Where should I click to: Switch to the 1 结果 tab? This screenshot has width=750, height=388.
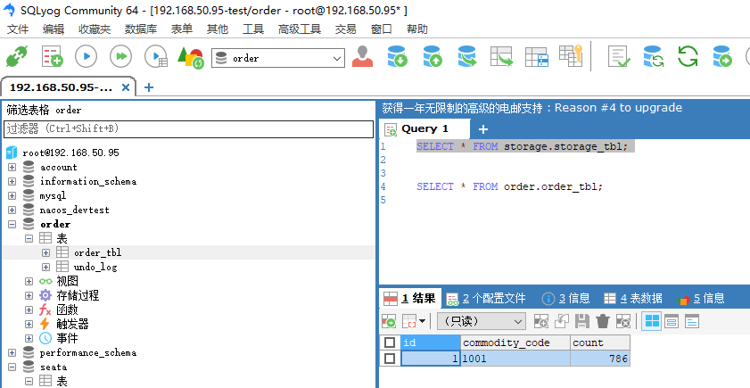[410, 299]
